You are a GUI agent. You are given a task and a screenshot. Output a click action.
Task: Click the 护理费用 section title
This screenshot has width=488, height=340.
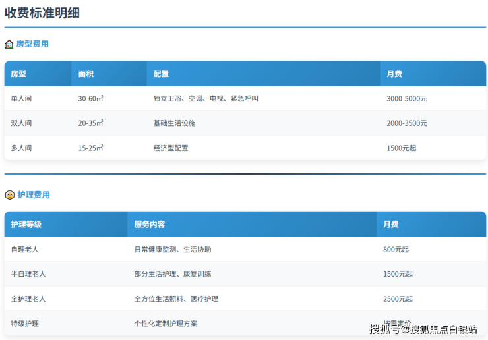click(33, 195)
